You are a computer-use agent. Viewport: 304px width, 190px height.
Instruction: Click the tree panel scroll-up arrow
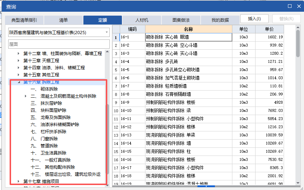click(107, 52)
